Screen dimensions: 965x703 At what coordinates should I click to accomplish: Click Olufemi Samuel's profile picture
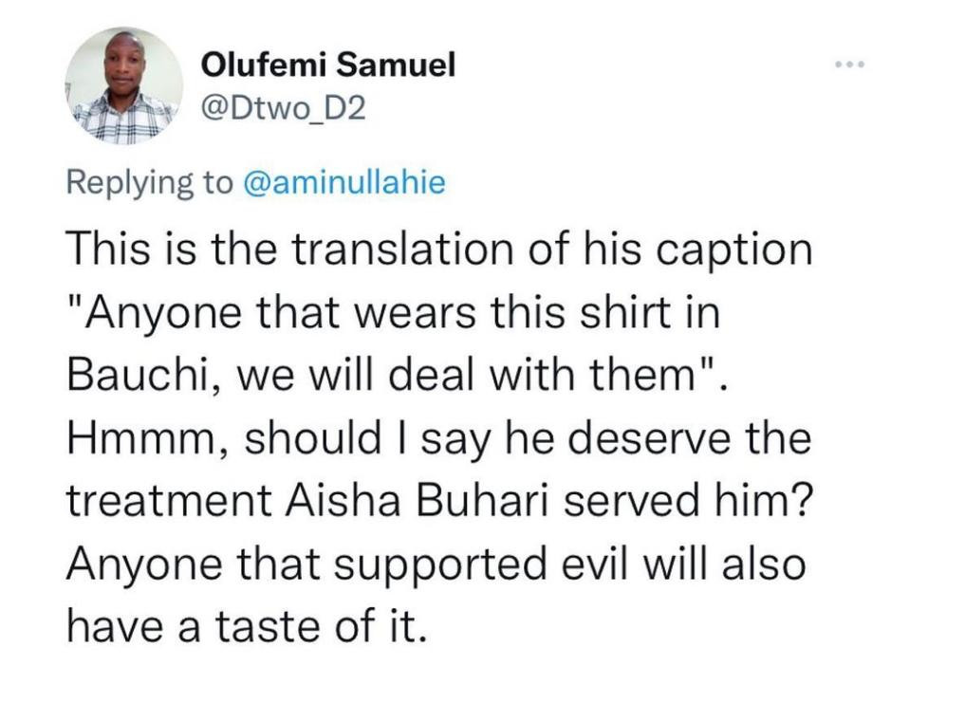pyautogui.click(x=123, y=85)
